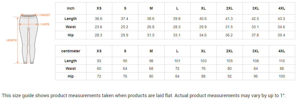
Task: Click the XS column header in inch table
Action: click(x=99, y=8)
